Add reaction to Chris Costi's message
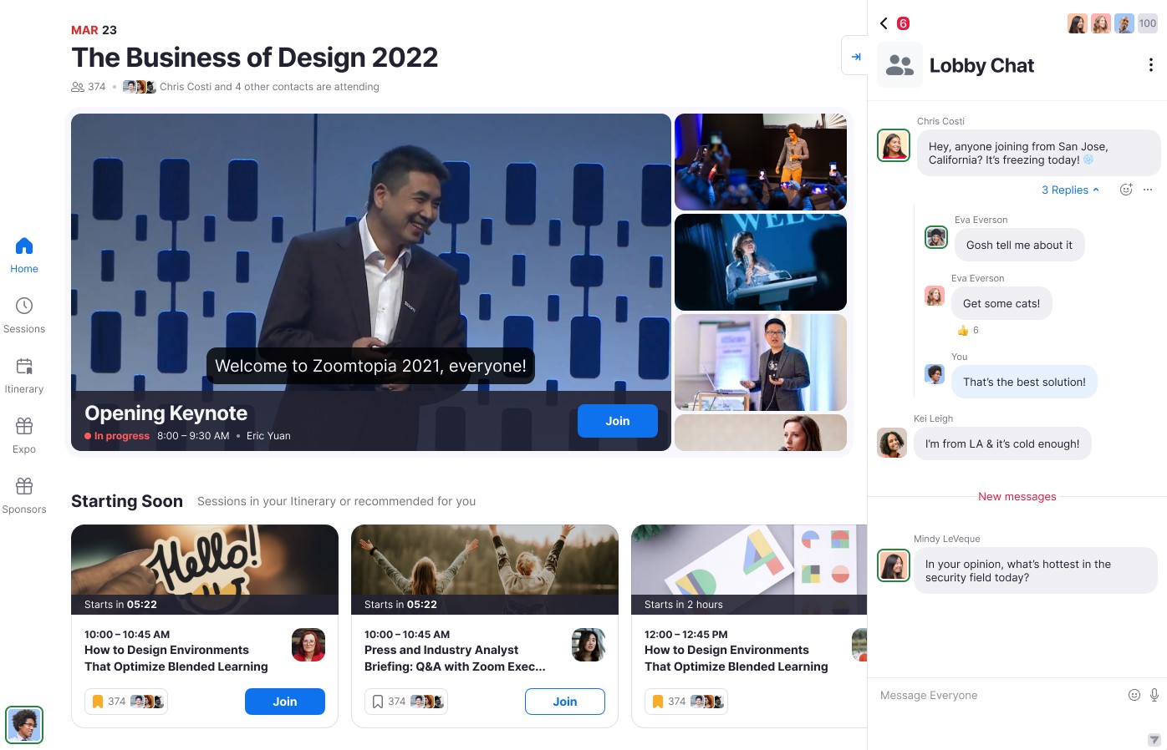The image size is (1167, 750). pos(1125,190)
